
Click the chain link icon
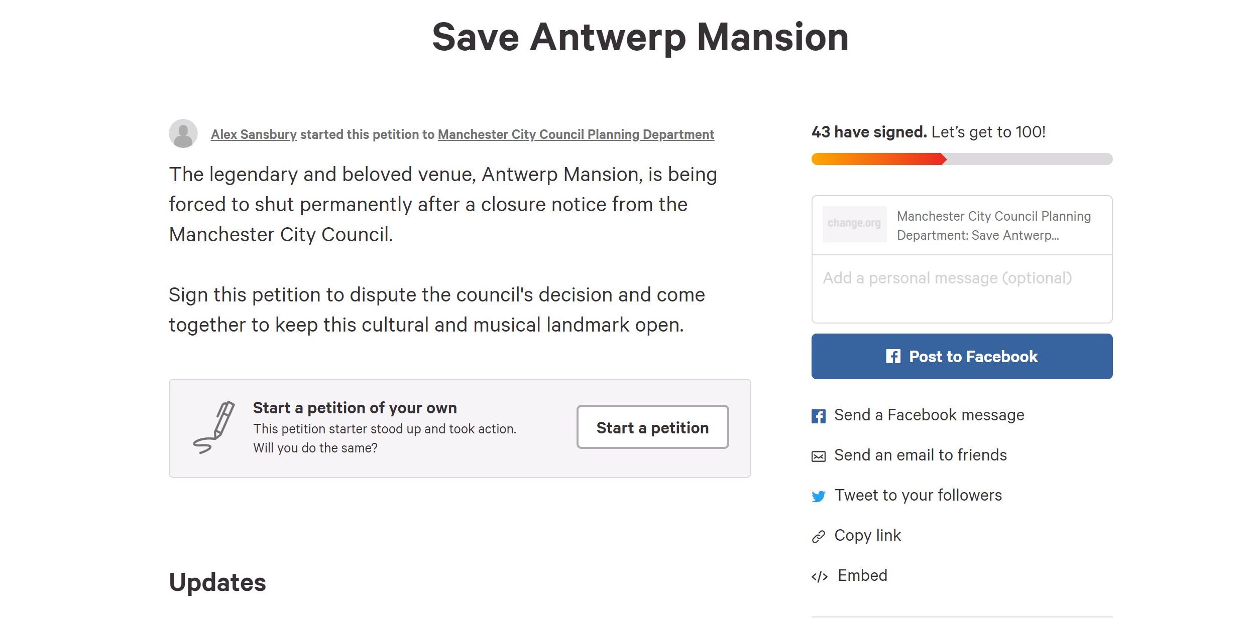(x=819, y=536)
